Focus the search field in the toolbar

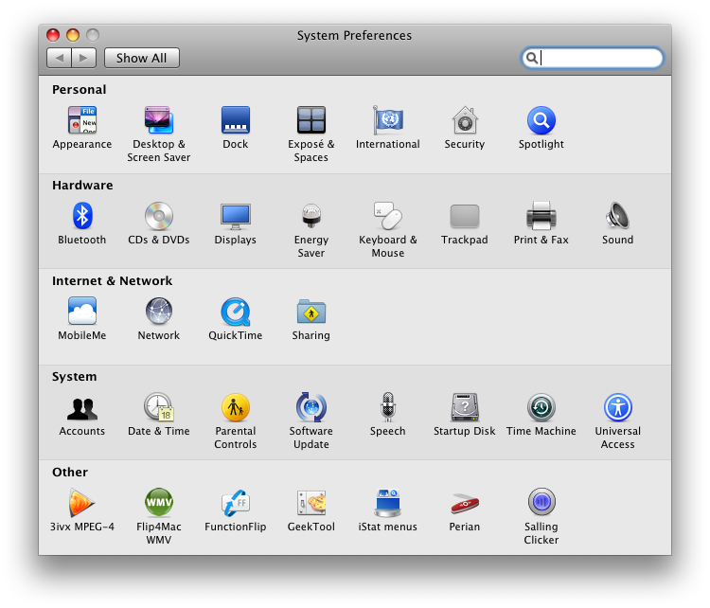pyautogui.click(x=593, y=58)
